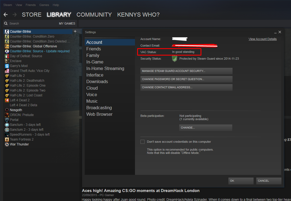Click the ORION: Prelude icon
This screenshot has height=201, width=291.
tap(7, 115)
